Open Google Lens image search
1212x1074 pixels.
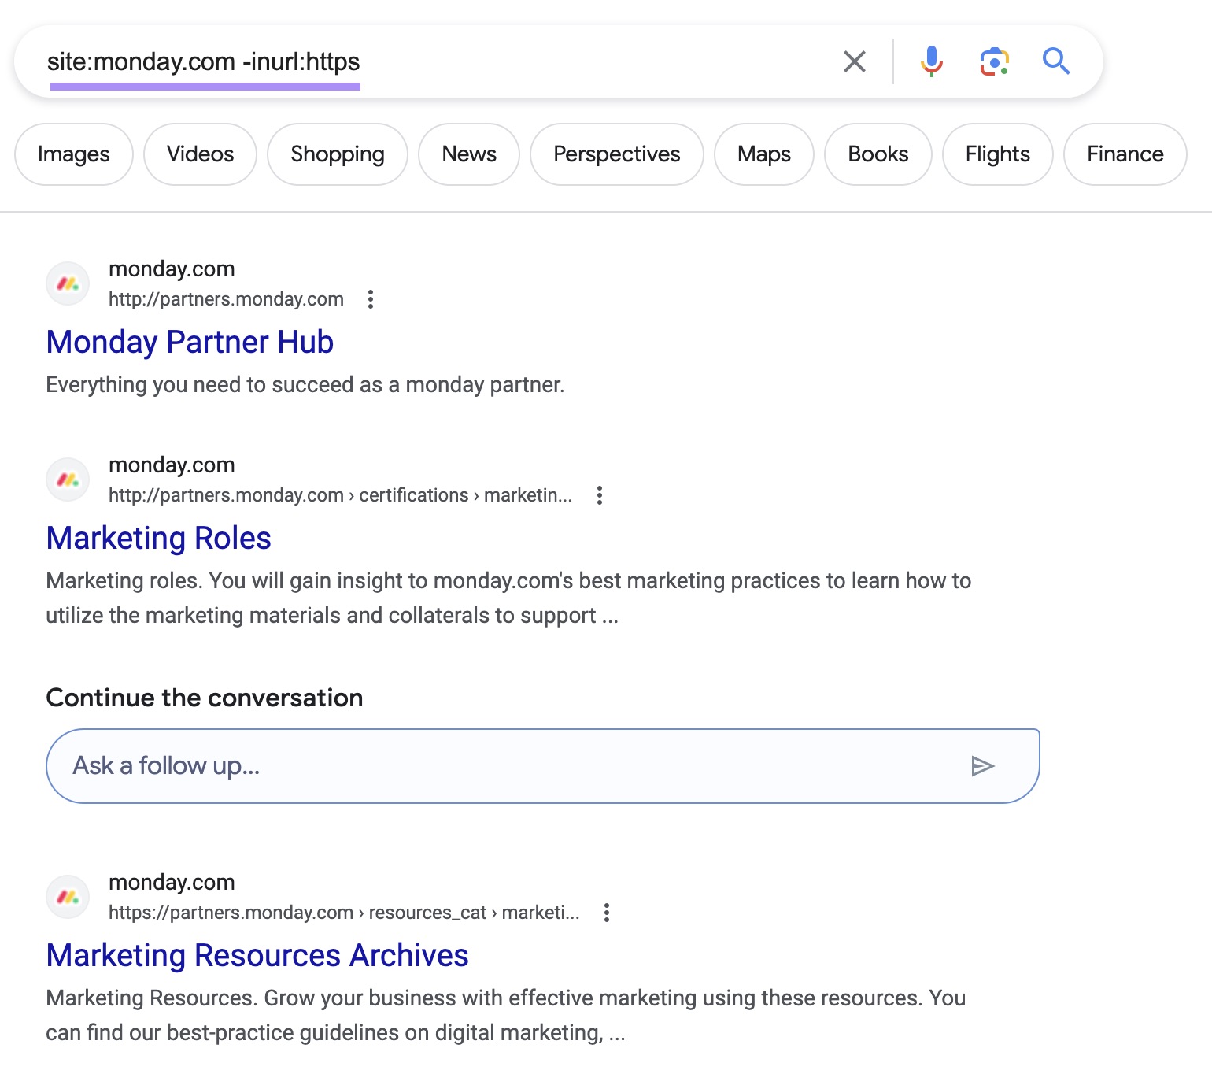(993, 60)
